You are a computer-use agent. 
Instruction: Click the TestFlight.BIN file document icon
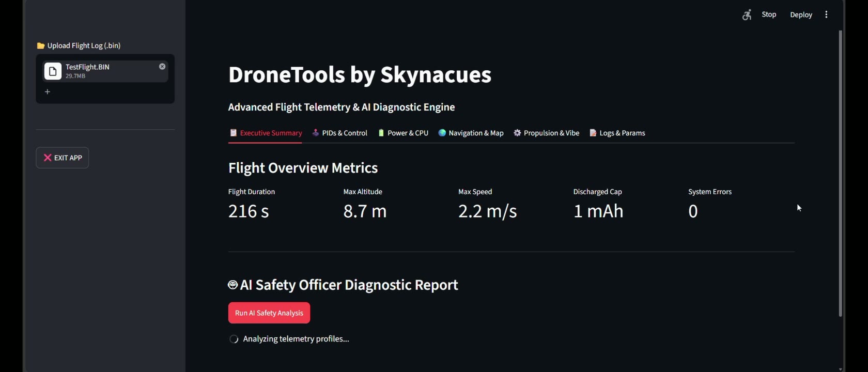click(x=53, y=71)
